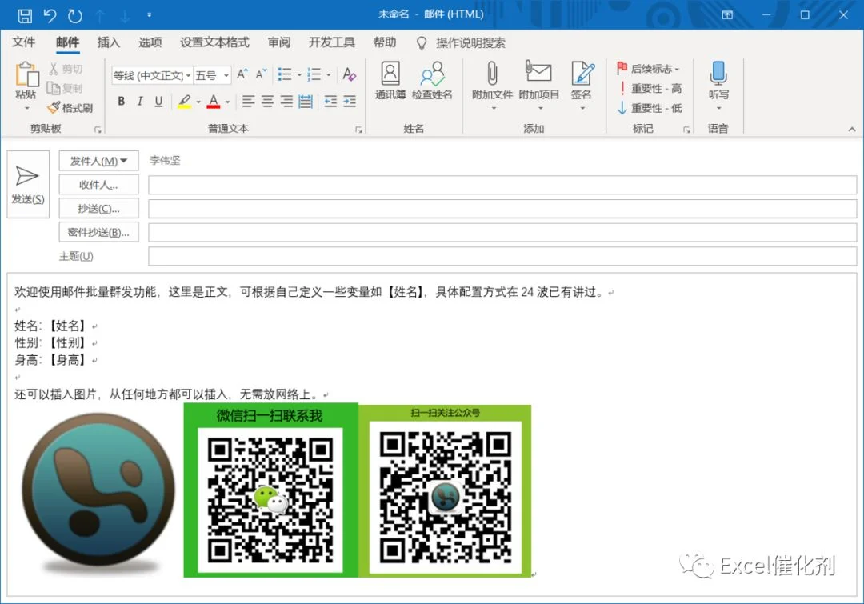864x604 pixels.
Task: Open the 开发工具 tab
Action: 332,42
